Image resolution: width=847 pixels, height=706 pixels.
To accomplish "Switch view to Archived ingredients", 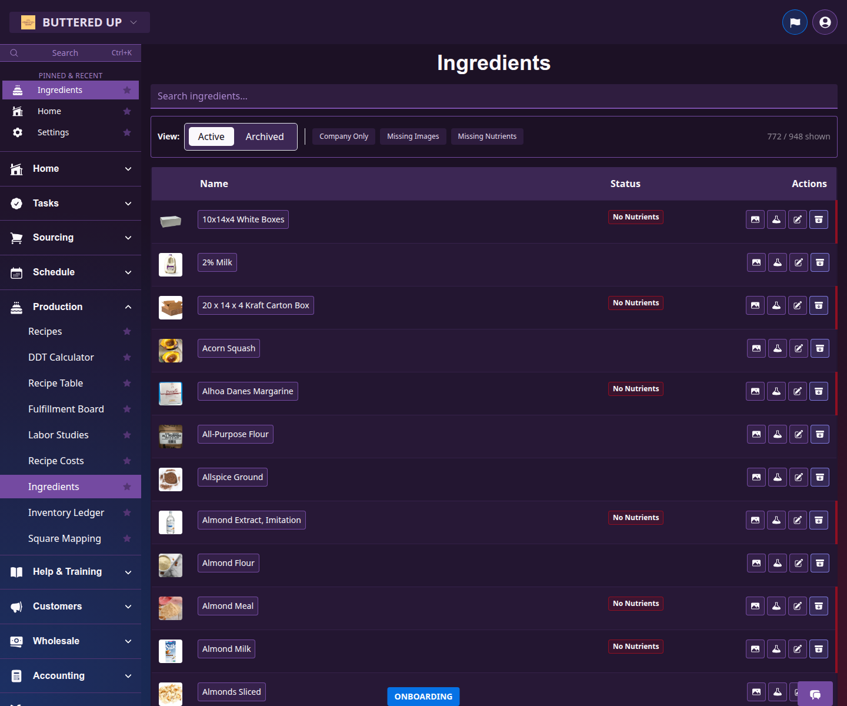I will point(265,136).
